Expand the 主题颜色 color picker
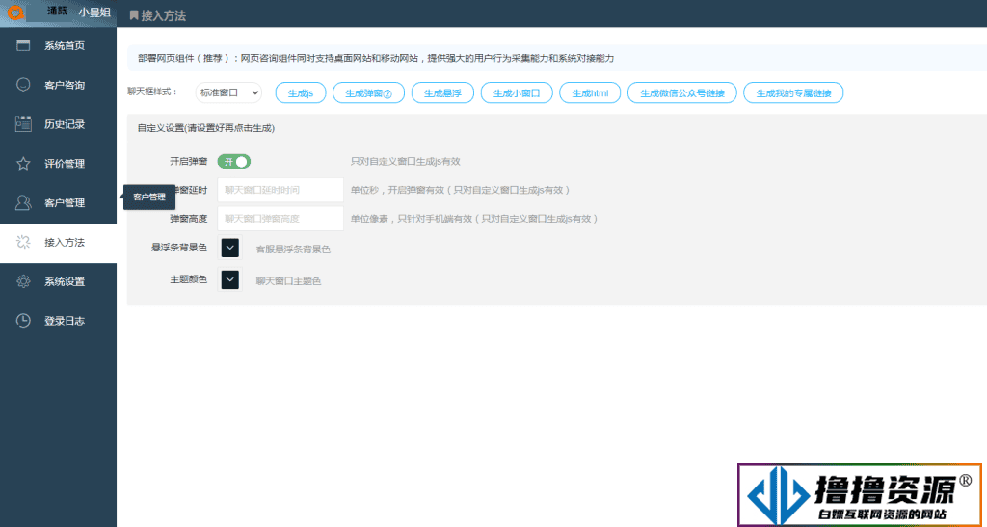The image size is (987, 527). [x=229, y=279]
